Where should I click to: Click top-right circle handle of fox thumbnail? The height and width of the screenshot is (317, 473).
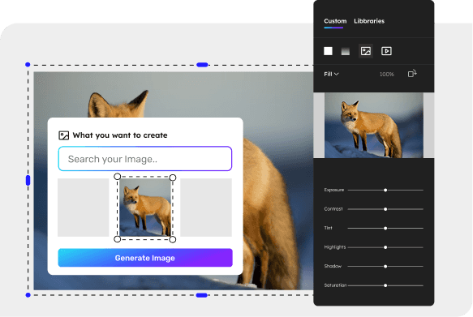pyautogui.click(x=173, y=178)
